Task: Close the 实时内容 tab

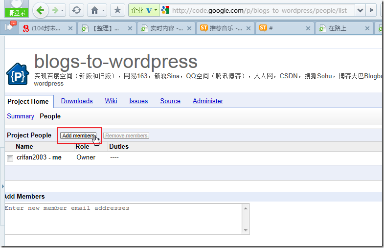Action: pyautogui.click(x=189, y=28)
